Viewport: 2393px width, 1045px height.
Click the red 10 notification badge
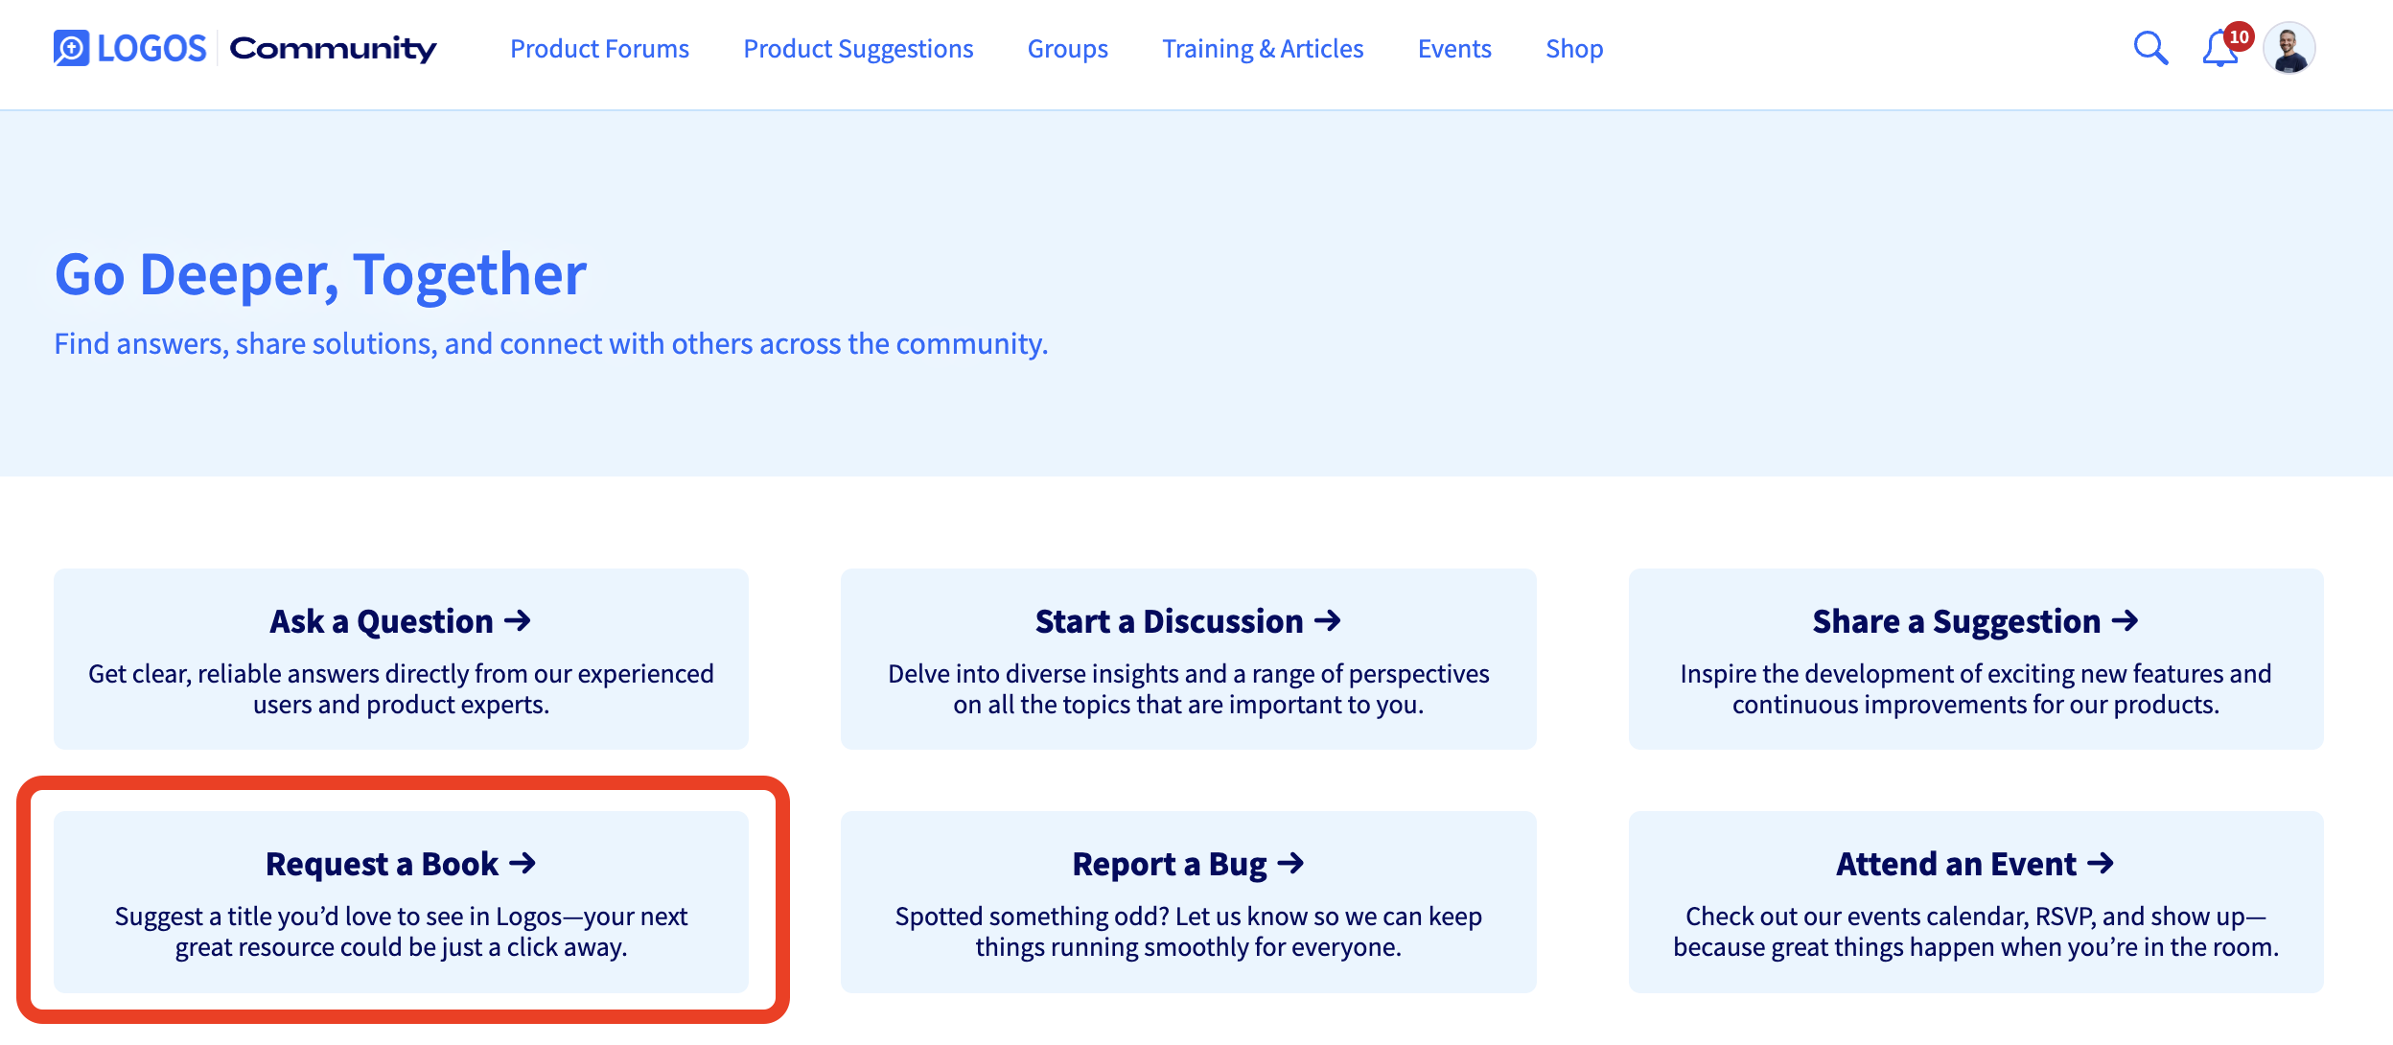(x=2240, y=36)
